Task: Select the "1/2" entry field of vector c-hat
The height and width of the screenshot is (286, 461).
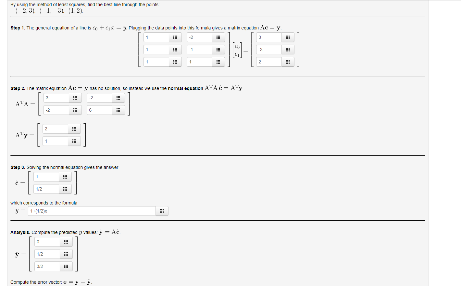Action: pyautogui.click(x=46, y=189)
